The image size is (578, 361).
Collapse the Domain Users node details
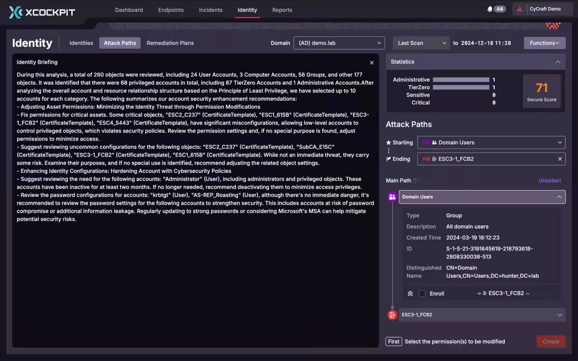pos(559,197)
